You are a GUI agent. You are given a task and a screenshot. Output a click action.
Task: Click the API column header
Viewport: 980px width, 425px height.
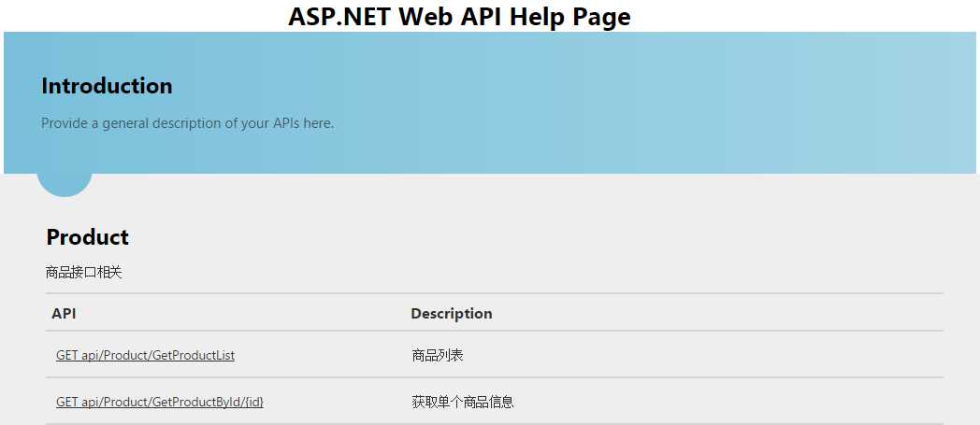pos(64,314)
